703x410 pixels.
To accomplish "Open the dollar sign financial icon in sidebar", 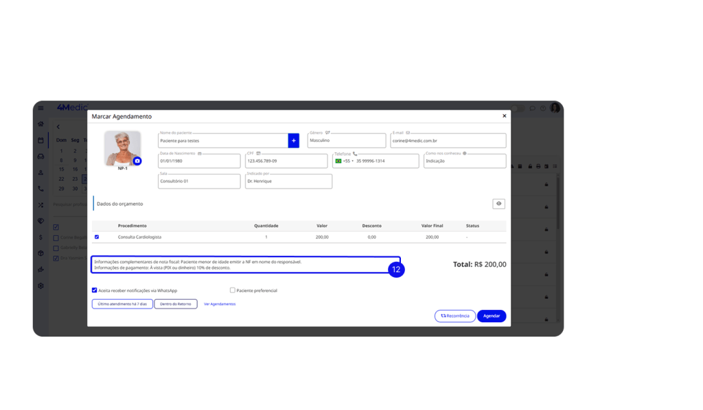I will click(x=41, y=237).
